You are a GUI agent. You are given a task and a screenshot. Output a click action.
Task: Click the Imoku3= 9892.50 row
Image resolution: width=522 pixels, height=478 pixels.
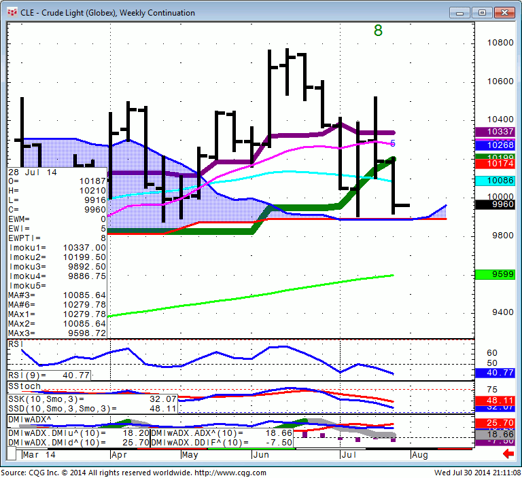(57, 267)
